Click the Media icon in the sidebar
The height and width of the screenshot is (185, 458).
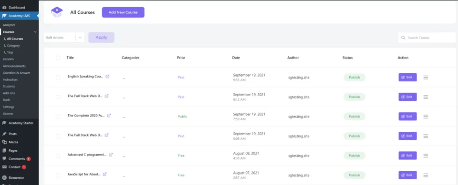click(4, 142)
